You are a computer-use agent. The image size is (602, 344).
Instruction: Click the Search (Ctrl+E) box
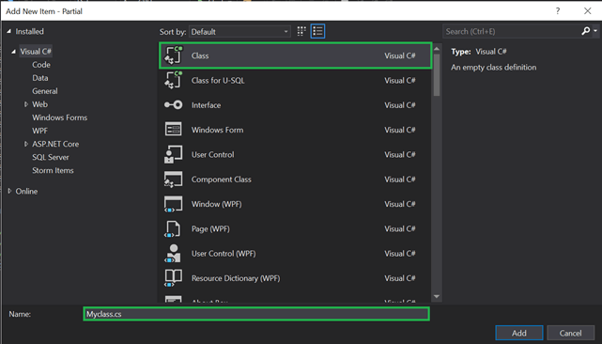click(x=512, y=31)
